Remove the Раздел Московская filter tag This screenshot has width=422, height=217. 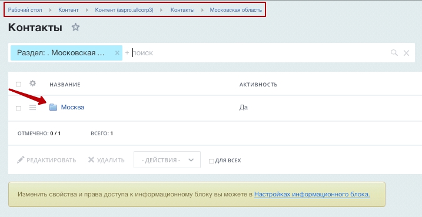tap(117, 53)
